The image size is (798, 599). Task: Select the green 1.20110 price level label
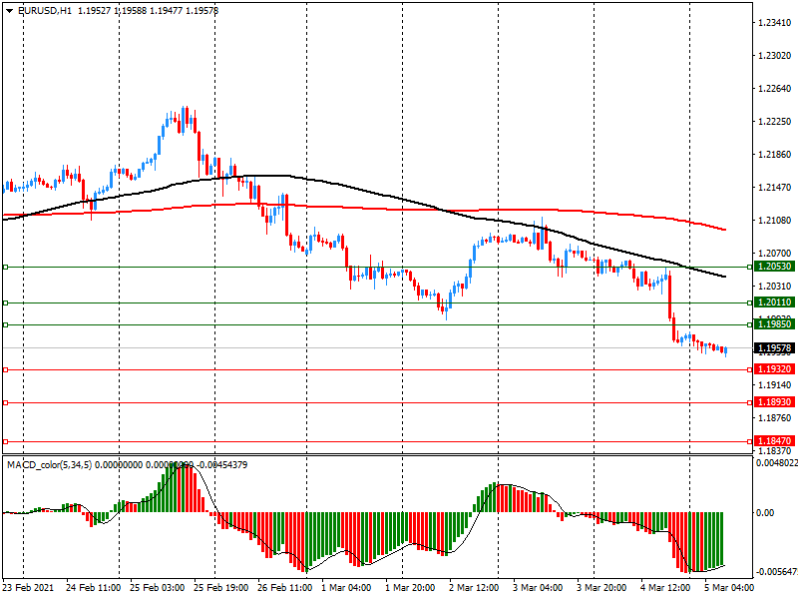click(773, 302)
